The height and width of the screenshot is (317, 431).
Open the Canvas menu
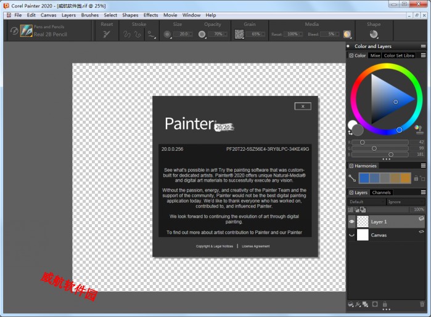coord(48,15)
